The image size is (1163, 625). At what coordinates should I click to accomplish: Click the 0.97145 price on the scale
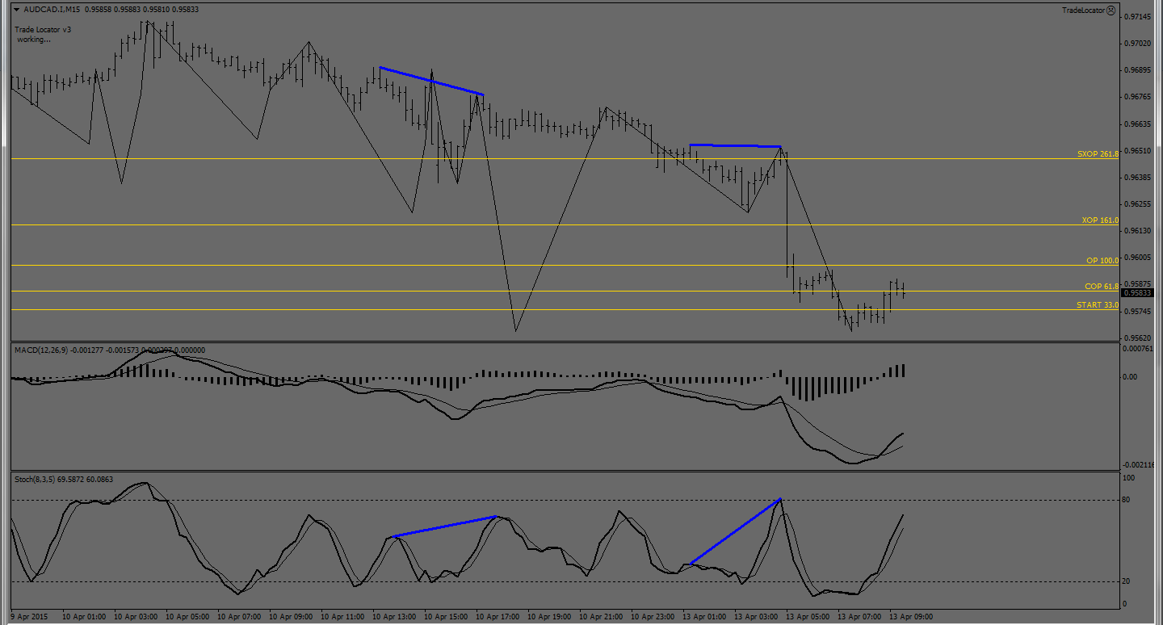(1140, 16)
